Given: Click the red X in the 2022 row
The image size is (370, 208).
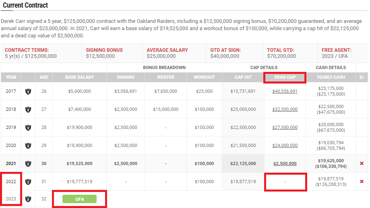Looking at the screenshot, I should (362, 181).
